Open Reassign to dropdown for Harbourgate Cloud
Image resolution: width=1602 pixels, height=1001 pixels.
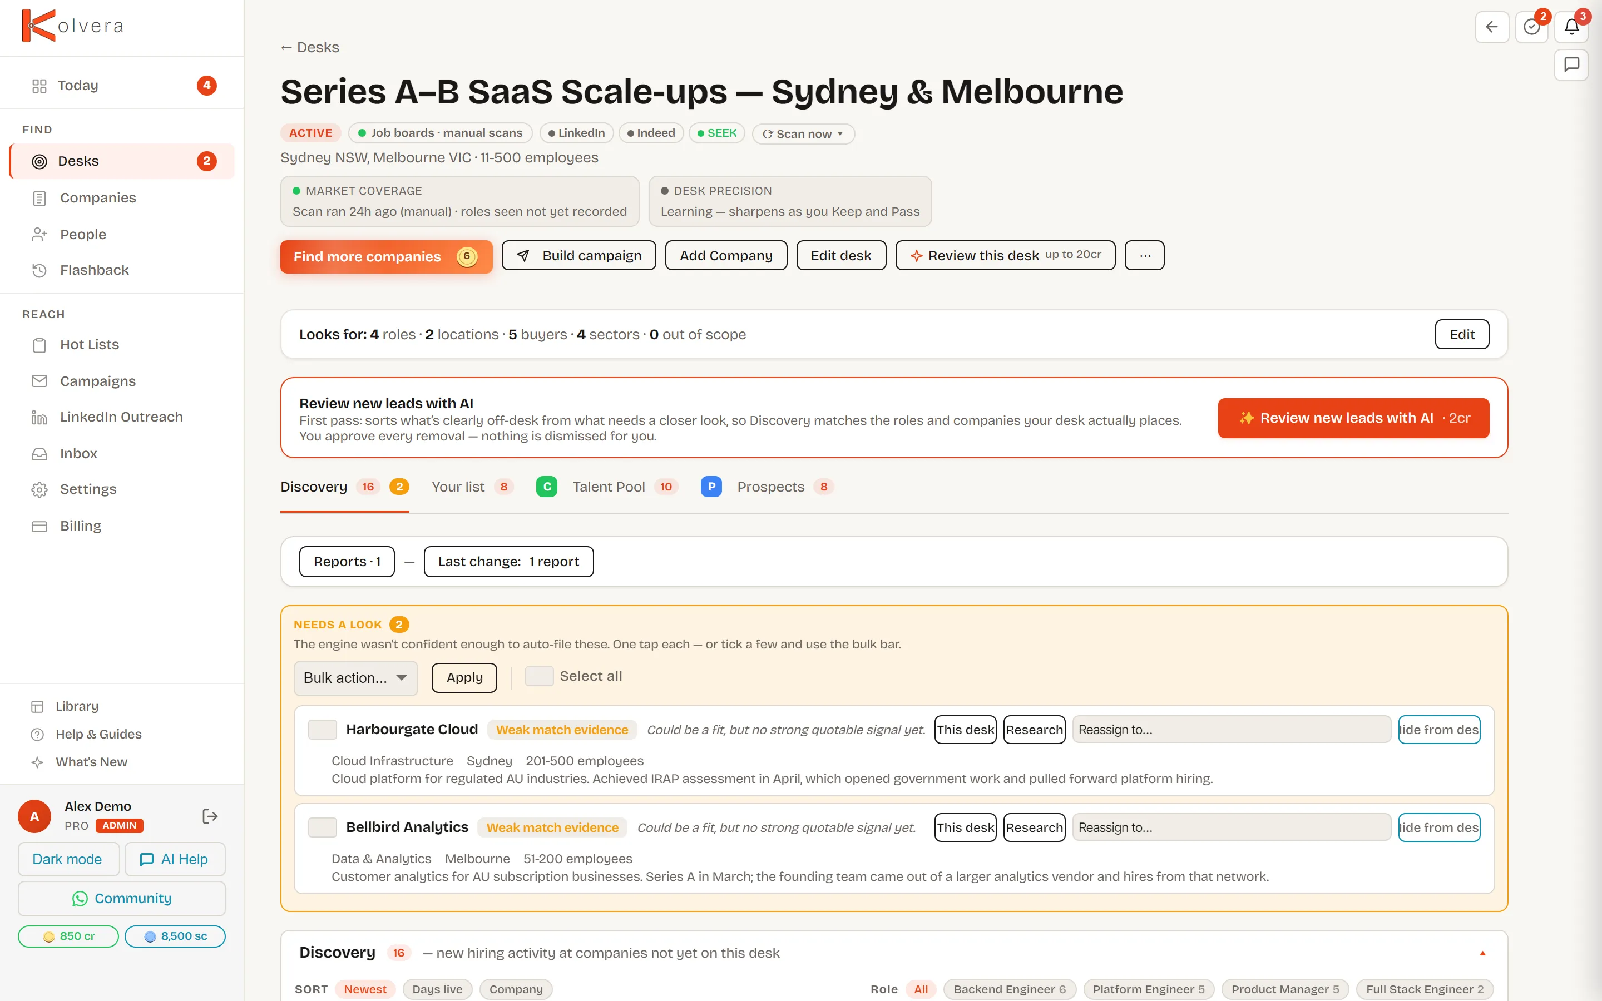pos(1232,730)
